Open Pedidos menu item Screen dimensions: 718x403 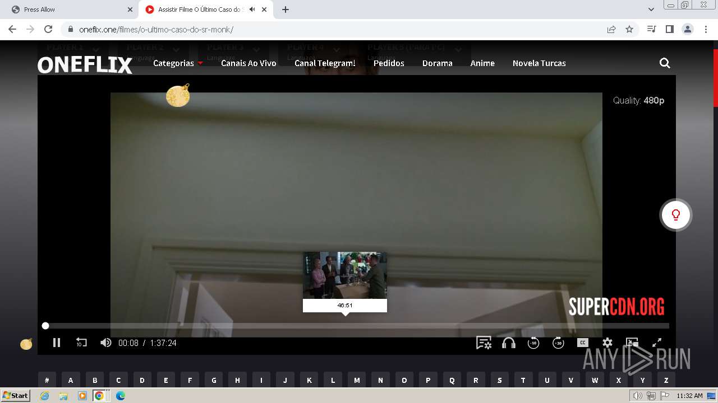tap(389, 63)
